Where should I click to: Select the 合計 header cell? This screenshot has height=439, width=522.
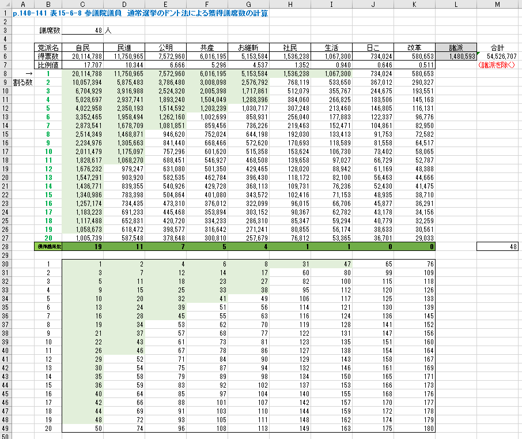click(497, 48)
